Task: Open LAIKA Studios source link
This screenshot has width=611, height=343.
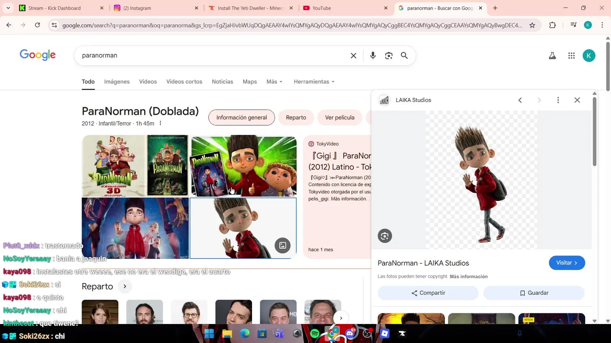Action: (413, 100)
